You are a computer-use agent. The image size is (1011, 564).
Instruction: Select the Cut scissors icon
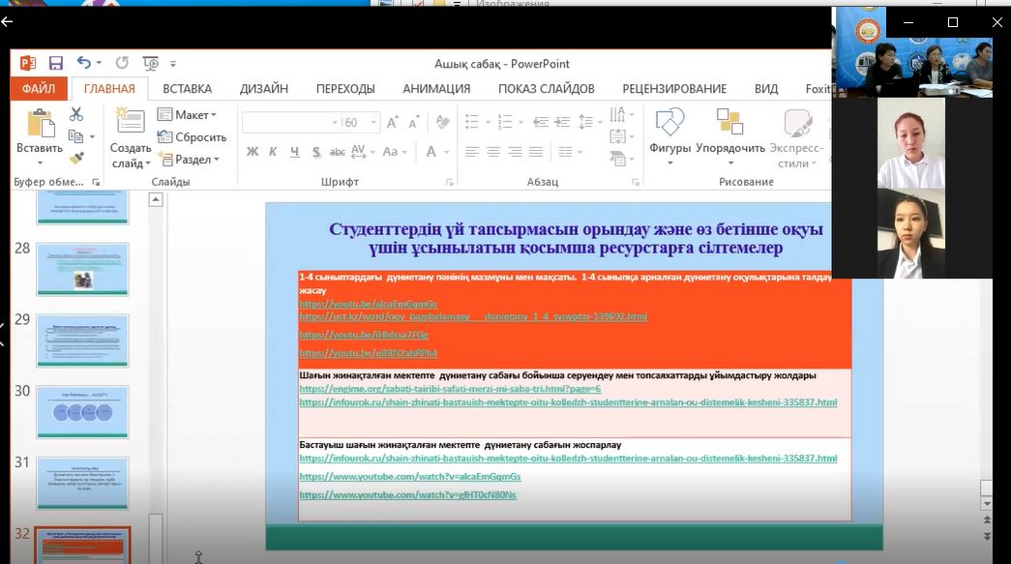[x=76, y=114]
